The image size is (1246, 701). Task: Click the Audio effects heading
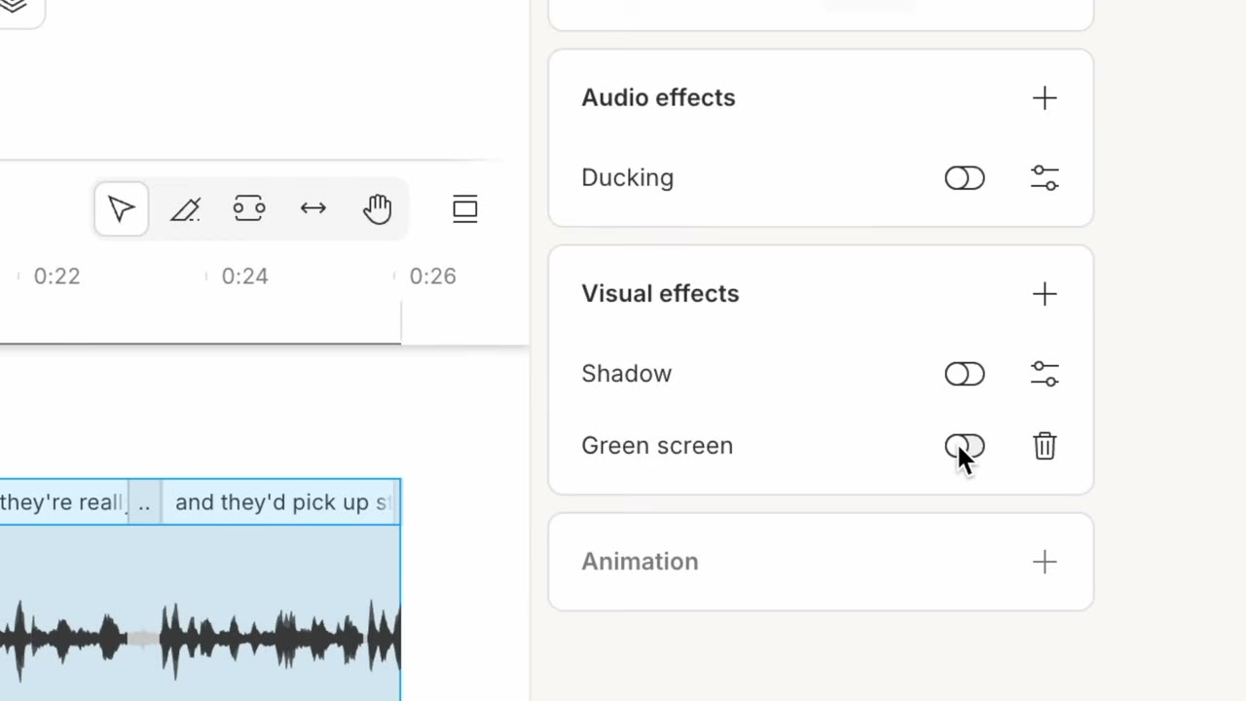click(658, 97)
